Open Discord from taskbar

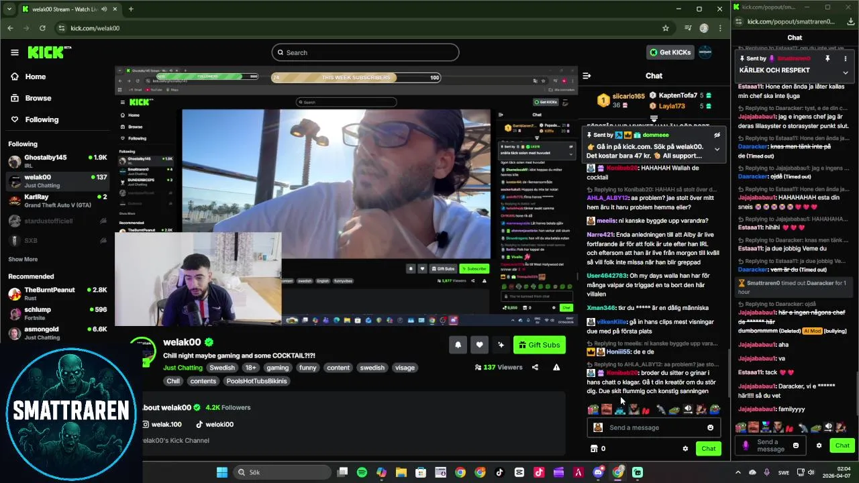(598, 472)
